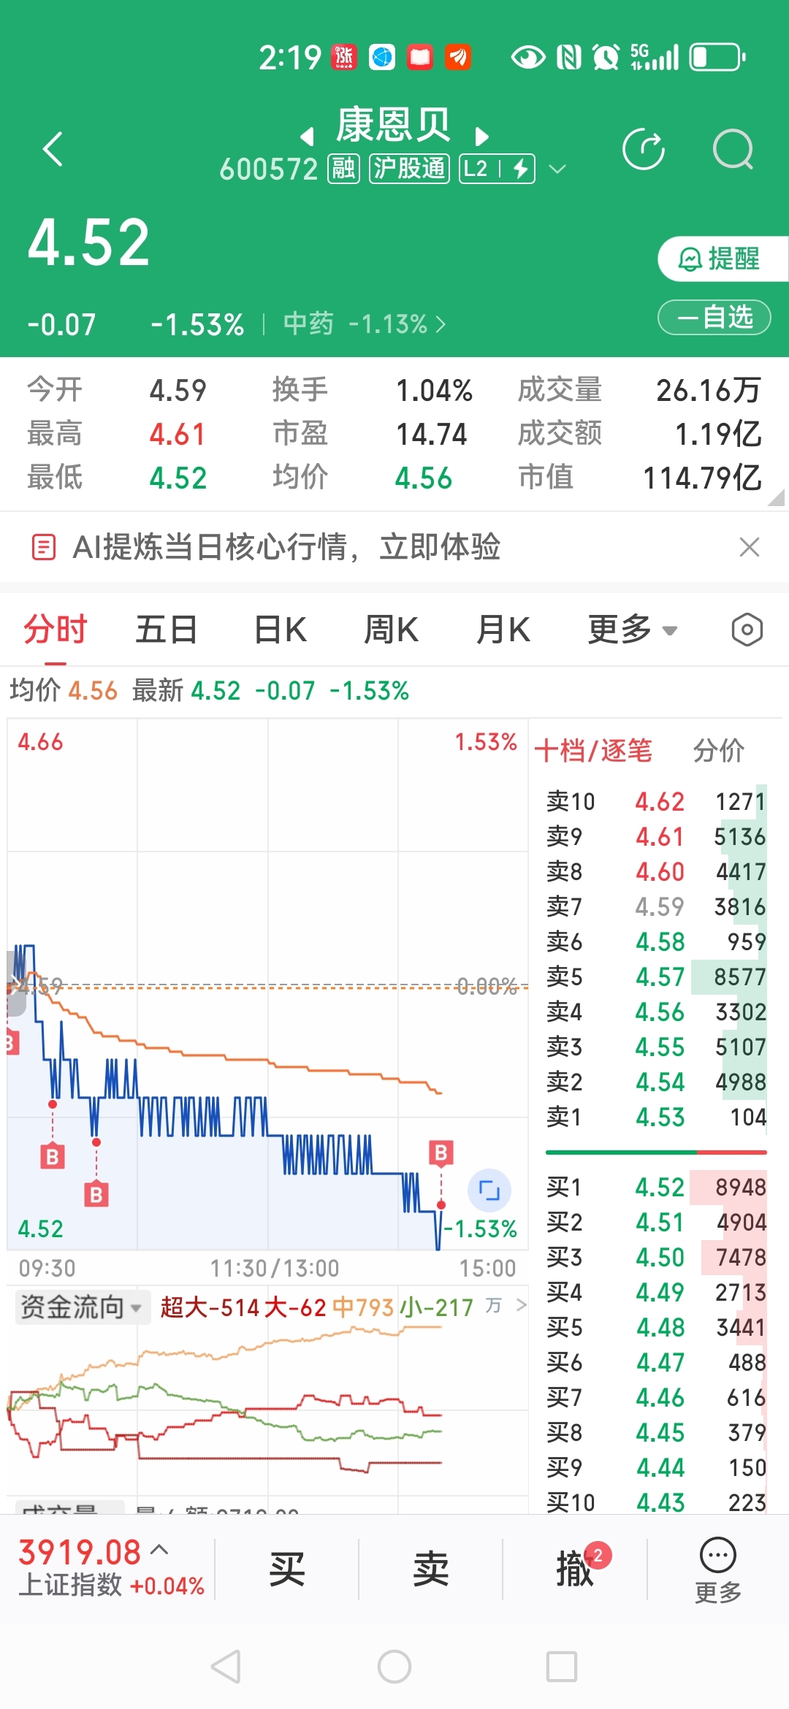The height and width of the screenshot is (1709, 789).
Task: Tap 今开 value 4.59
Action: (x=178, y=390)
